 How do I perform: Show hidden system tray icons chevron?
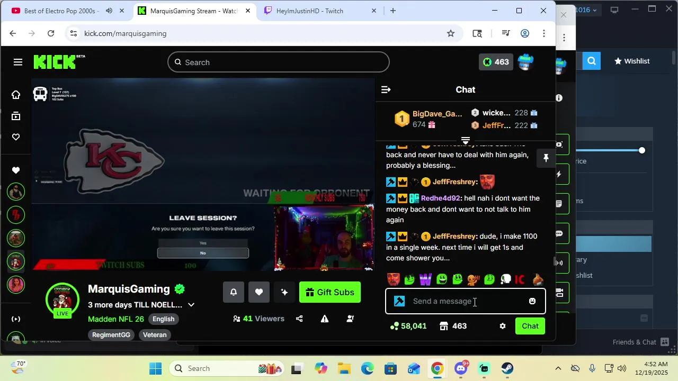point(558,368)
